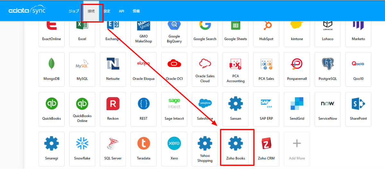Select the SharePoint connector
The width and height of the screenshot is (385, 169).
[x=358, y=109]
